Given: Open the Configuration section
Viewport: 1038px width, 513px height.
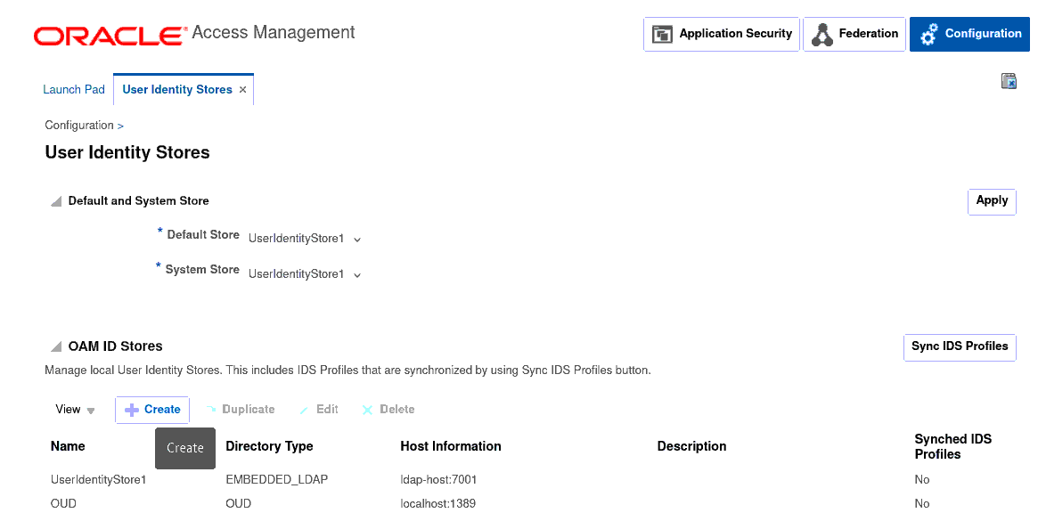Looking at the screenshot, I should (x=969, y=35).
